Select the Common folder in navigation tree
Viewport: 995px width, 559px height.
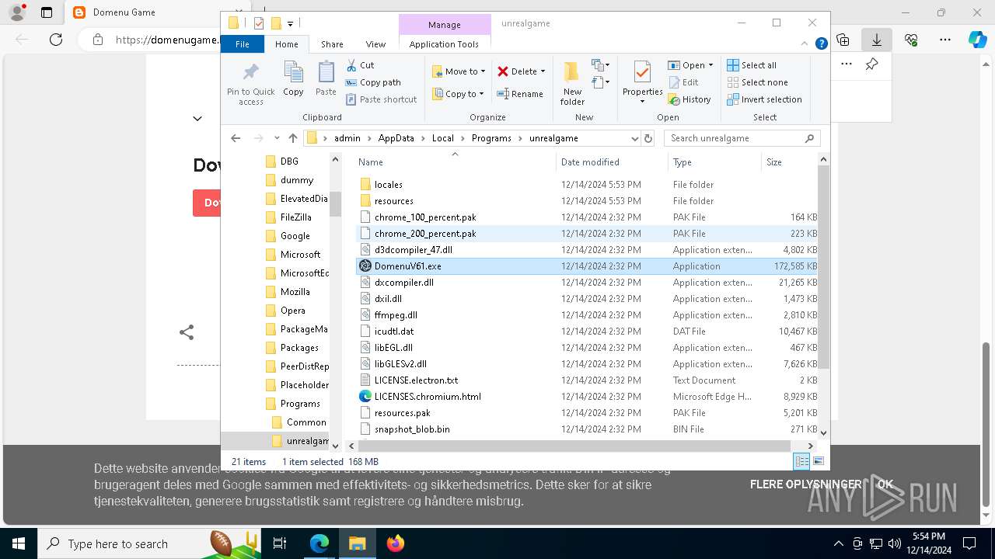coord(305,422)
